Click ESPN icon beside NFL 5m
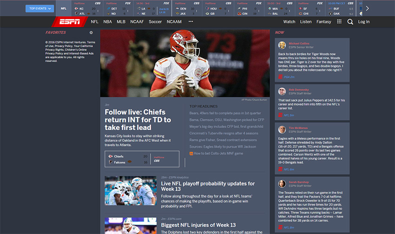Image resolution: width=395 pixels, height=234 pixels. point(280,115)
